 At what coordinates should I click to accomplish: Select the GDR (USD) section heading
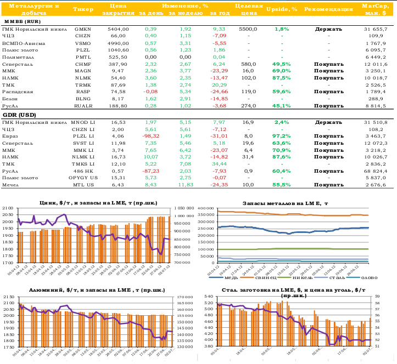pos(19,115)
